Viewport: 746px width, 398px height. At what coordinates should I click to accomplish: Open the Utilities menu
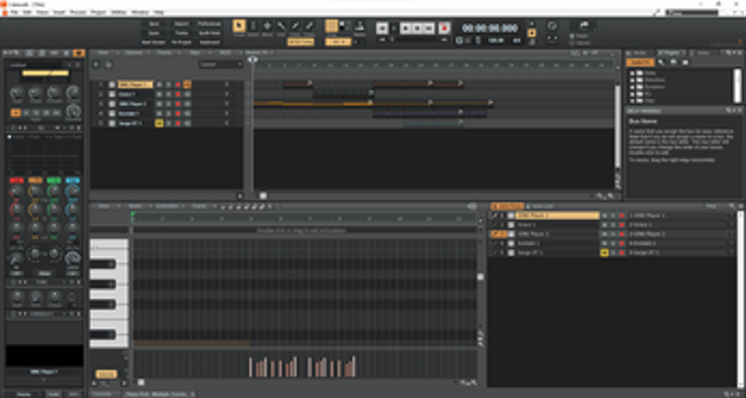pyautogui.click(x=119, y=12)
